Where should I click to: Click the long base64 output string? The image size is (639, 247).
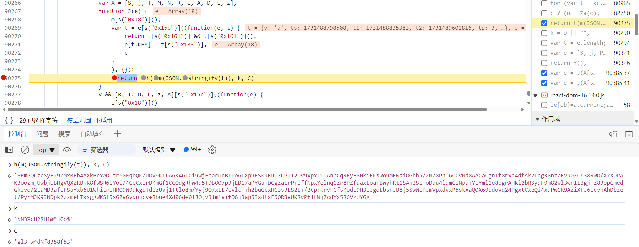point(319,186)
